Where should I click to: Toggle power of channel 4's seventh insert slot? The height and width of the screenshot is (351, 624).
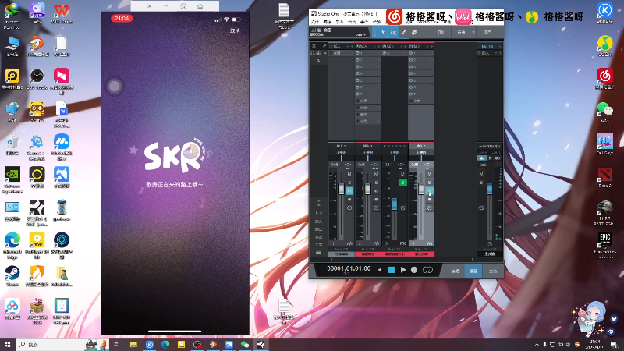click(x=411, y=94)
